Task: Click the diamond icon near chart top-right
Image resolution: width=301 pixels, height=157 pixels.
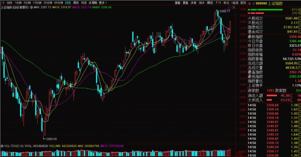Action: click(x=229, y=7)
